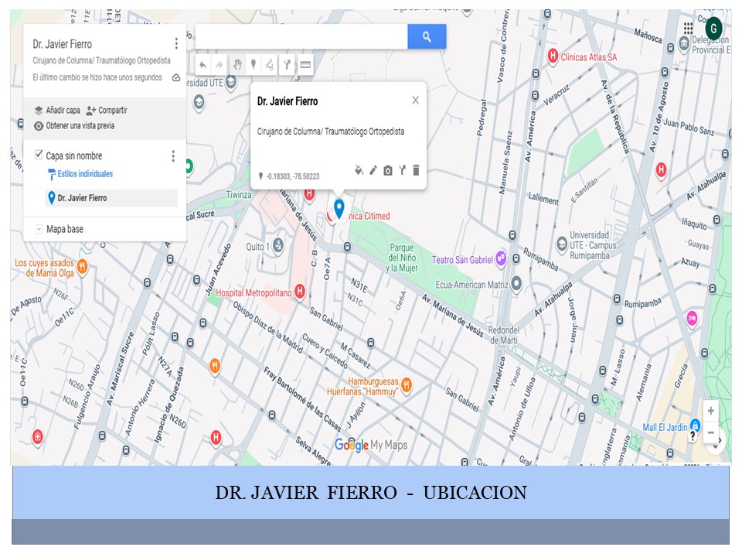Expand the Mapa base dropdown arrow
The height and width of the screenshot is (557, 742).
coord(39,229)
